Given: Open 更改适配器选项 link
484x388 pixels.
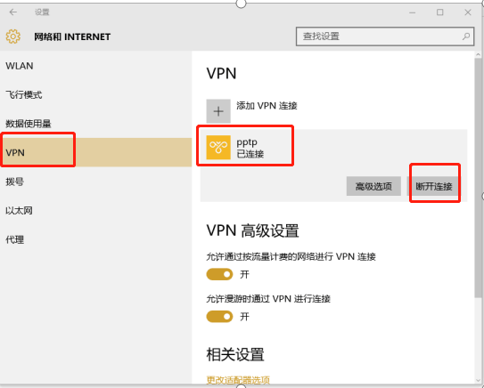Looking at the screenshot, I should tap(238, 380).
